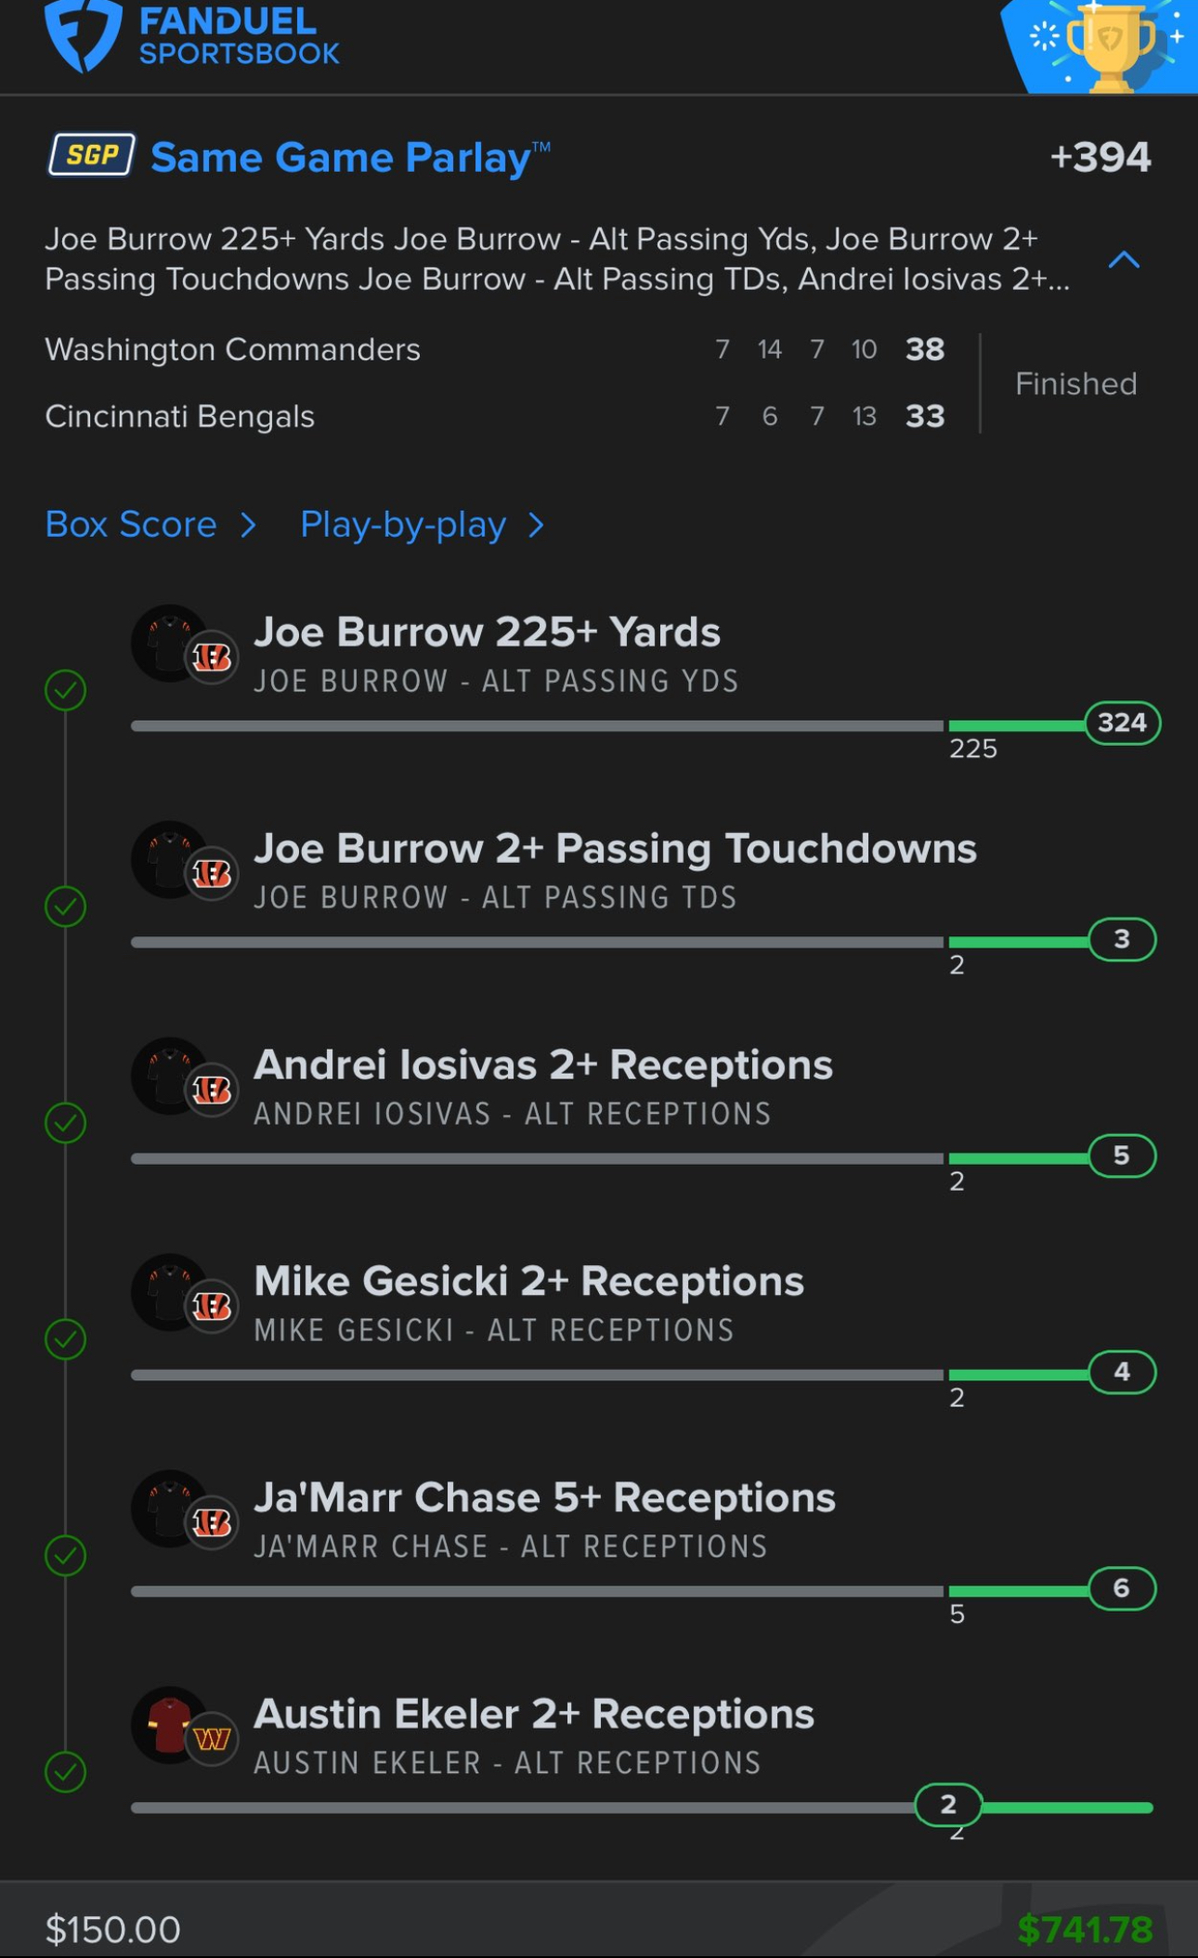Tap Mike Gesicki Bengals jersey icon
The height and width of the screenshot is (1958, 1198).
pos(184,1295)
